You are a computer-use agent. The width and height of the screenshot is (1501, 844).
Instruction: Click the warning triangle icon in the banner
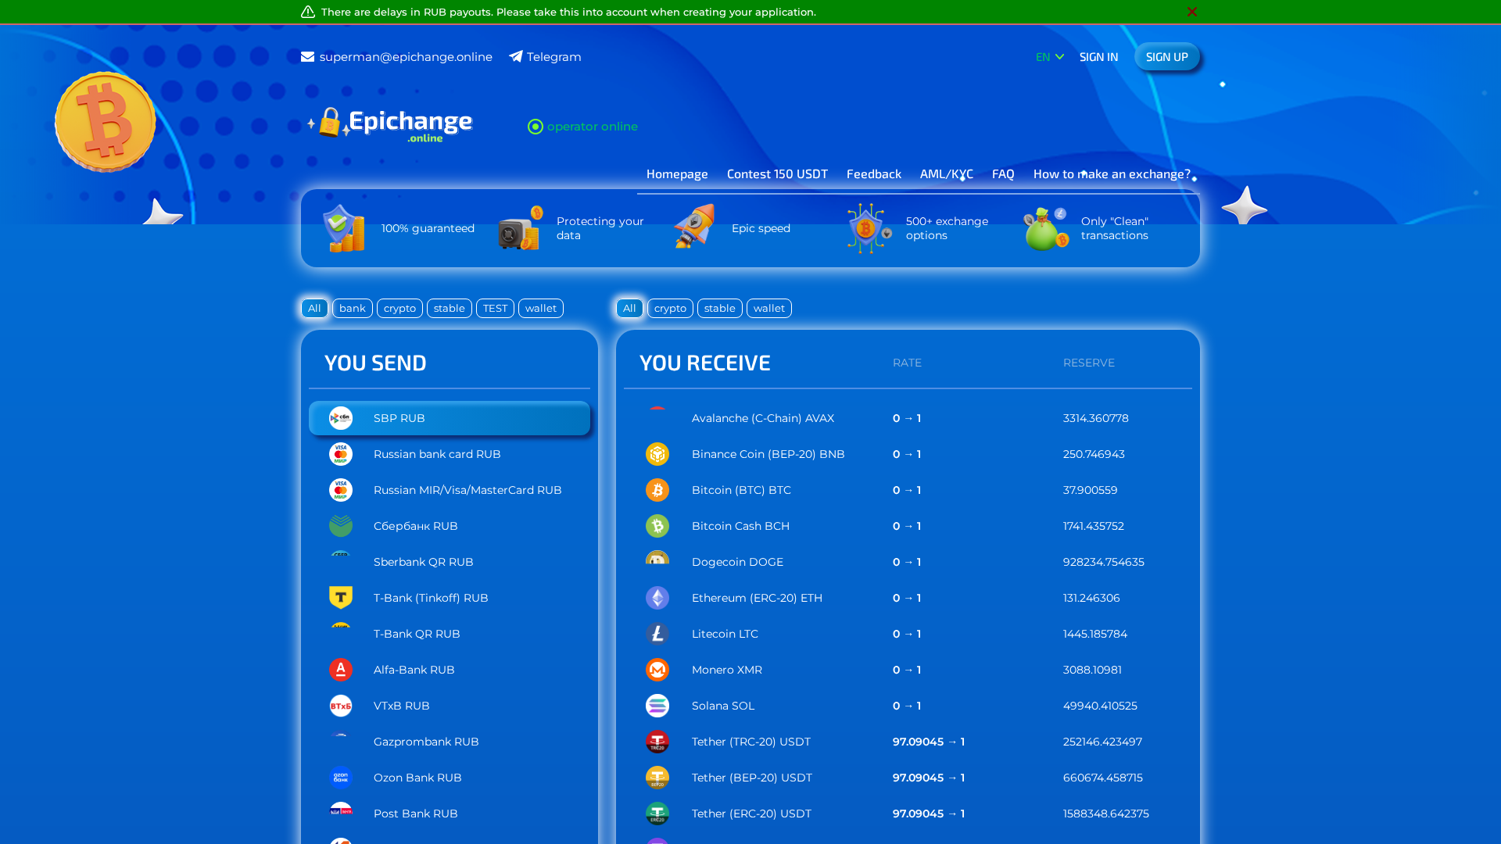pos(308,12)
